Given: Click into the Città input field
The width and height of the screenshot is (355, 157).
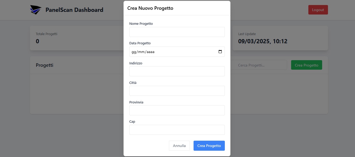Looking at the screenshot, I should coord(177,91).
